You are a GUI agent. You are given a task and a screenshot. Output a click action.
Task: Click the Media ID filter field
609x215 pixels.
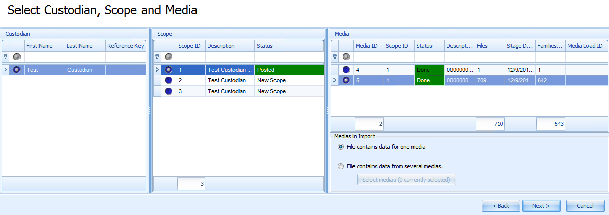[368, 57]
